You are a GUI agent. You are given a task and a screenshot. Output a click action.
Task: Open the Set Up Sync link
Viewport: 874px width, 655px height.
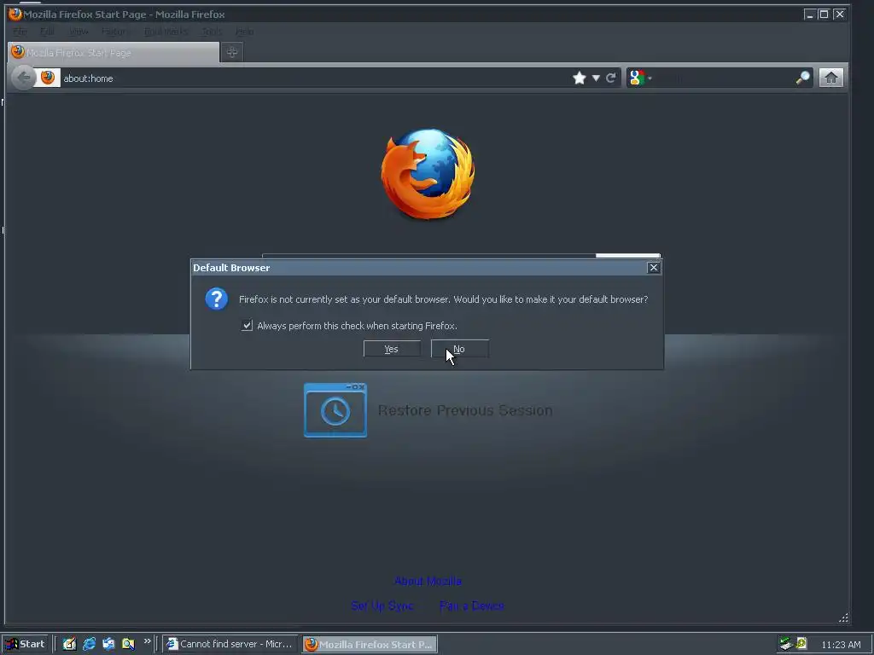pos(382,606)
